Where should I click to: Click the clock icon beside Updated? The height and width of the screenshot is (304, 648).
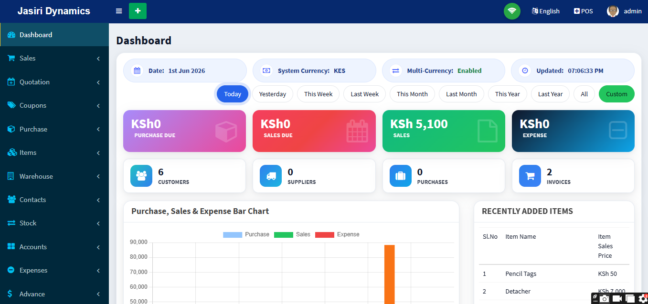525,71
